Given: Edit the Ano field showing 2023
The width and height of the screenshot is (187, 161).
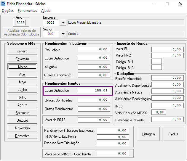Looking at the screenshot, I should (21, 22).
